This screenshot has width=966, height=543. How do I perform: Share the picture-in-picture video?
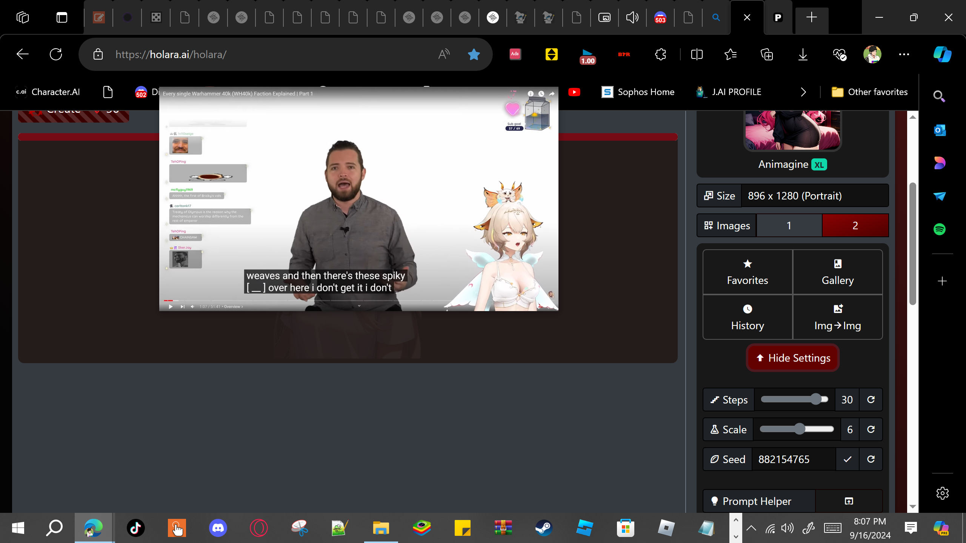(552, 94)
